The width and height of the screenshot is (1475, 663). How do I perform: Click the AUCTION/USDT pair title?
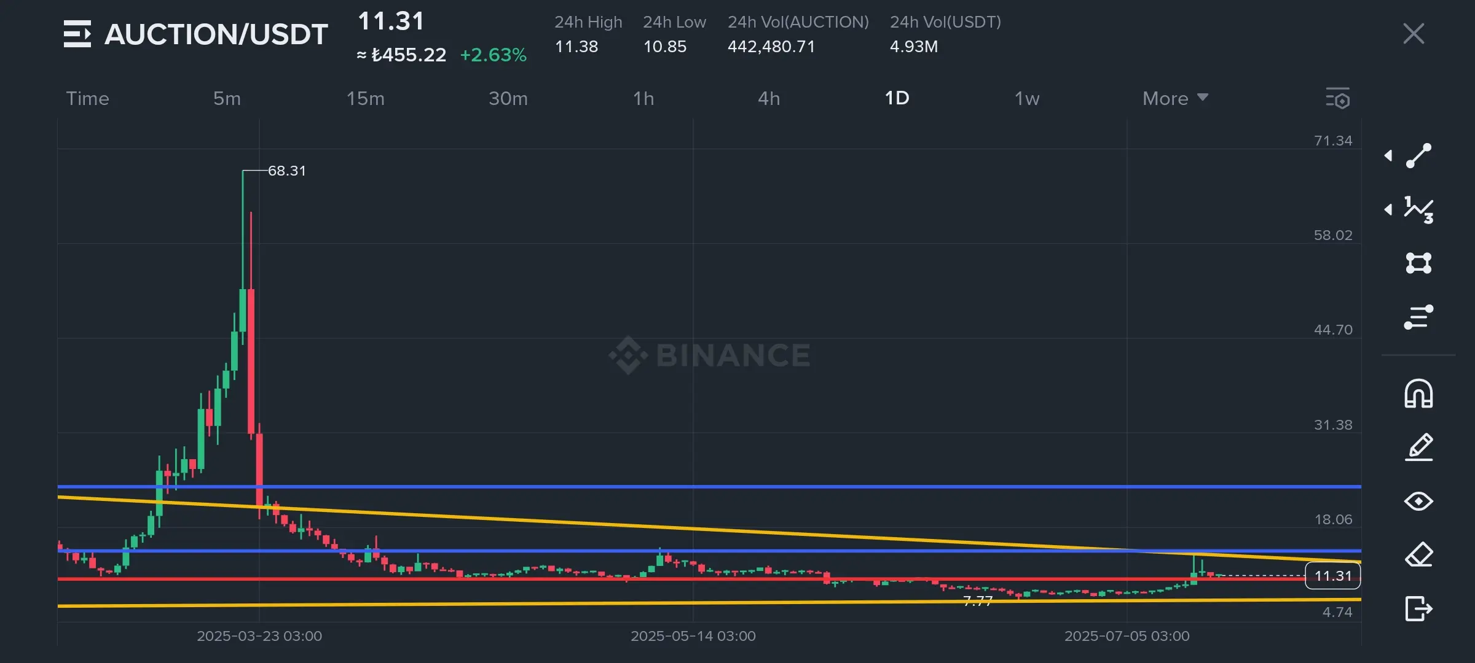click(216, 34)
